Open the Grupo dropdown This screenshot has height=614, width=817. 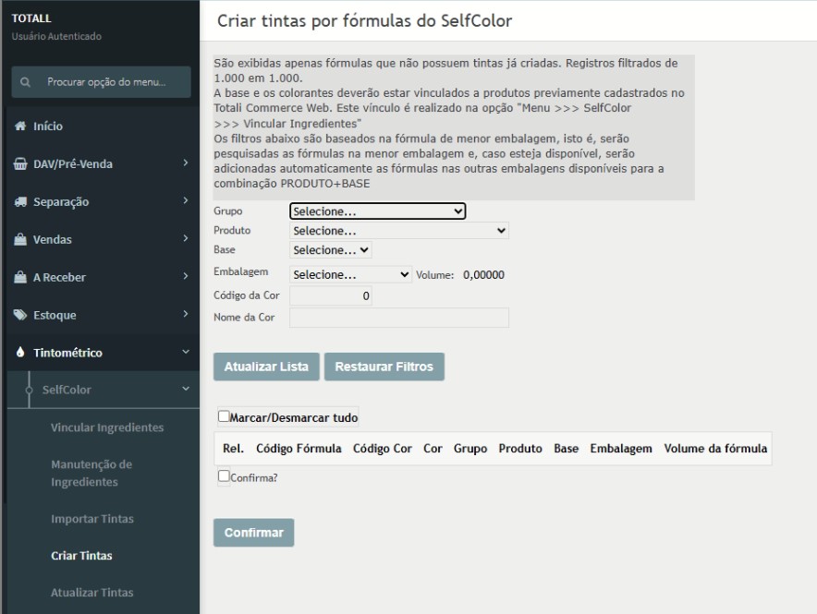[x=378, y=211]
